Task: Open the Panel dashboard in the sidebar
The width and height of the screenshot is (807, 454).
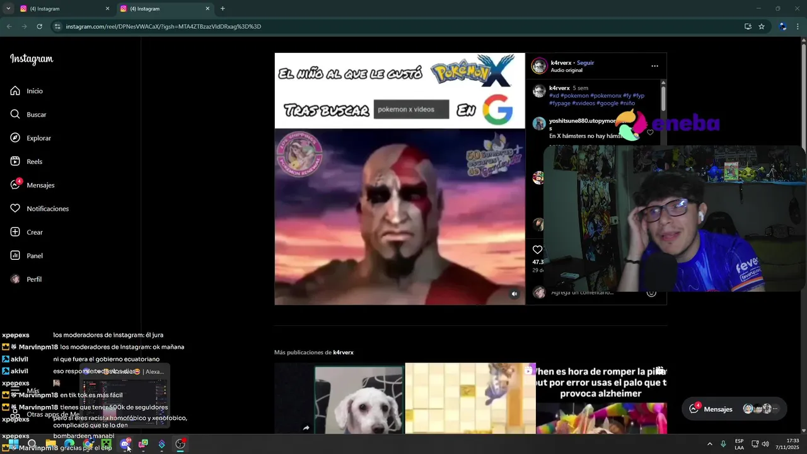Action: (x=26, y=255)
